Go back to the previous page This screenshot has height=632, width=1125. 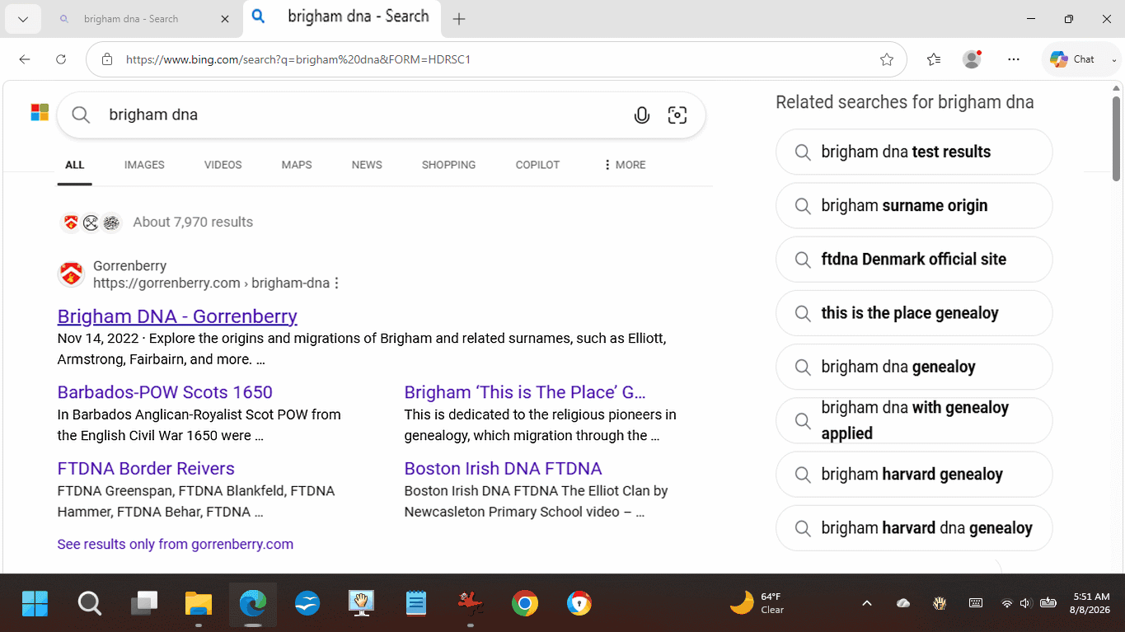click(x=25, y=59)
